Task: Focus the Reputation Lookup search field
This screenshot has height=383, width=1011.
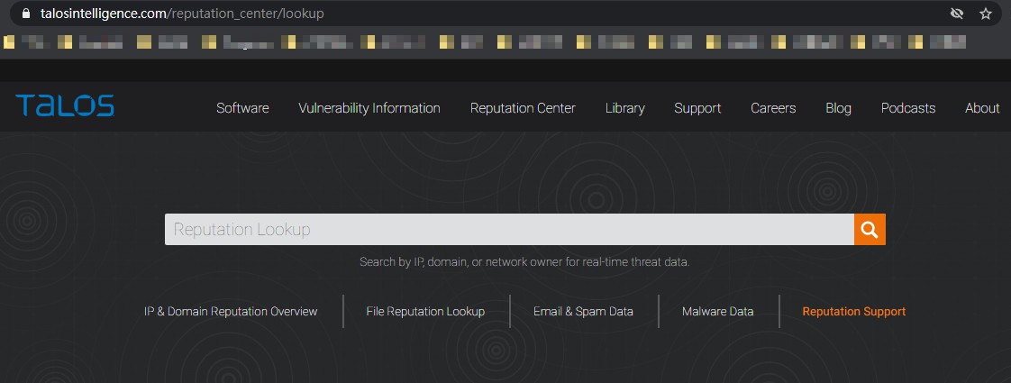Action: click(509, 230)
